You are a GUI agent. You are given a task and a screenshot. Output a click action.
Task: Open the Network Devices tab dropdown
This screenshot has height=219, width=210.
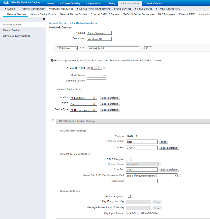click(x=15, y=14)
